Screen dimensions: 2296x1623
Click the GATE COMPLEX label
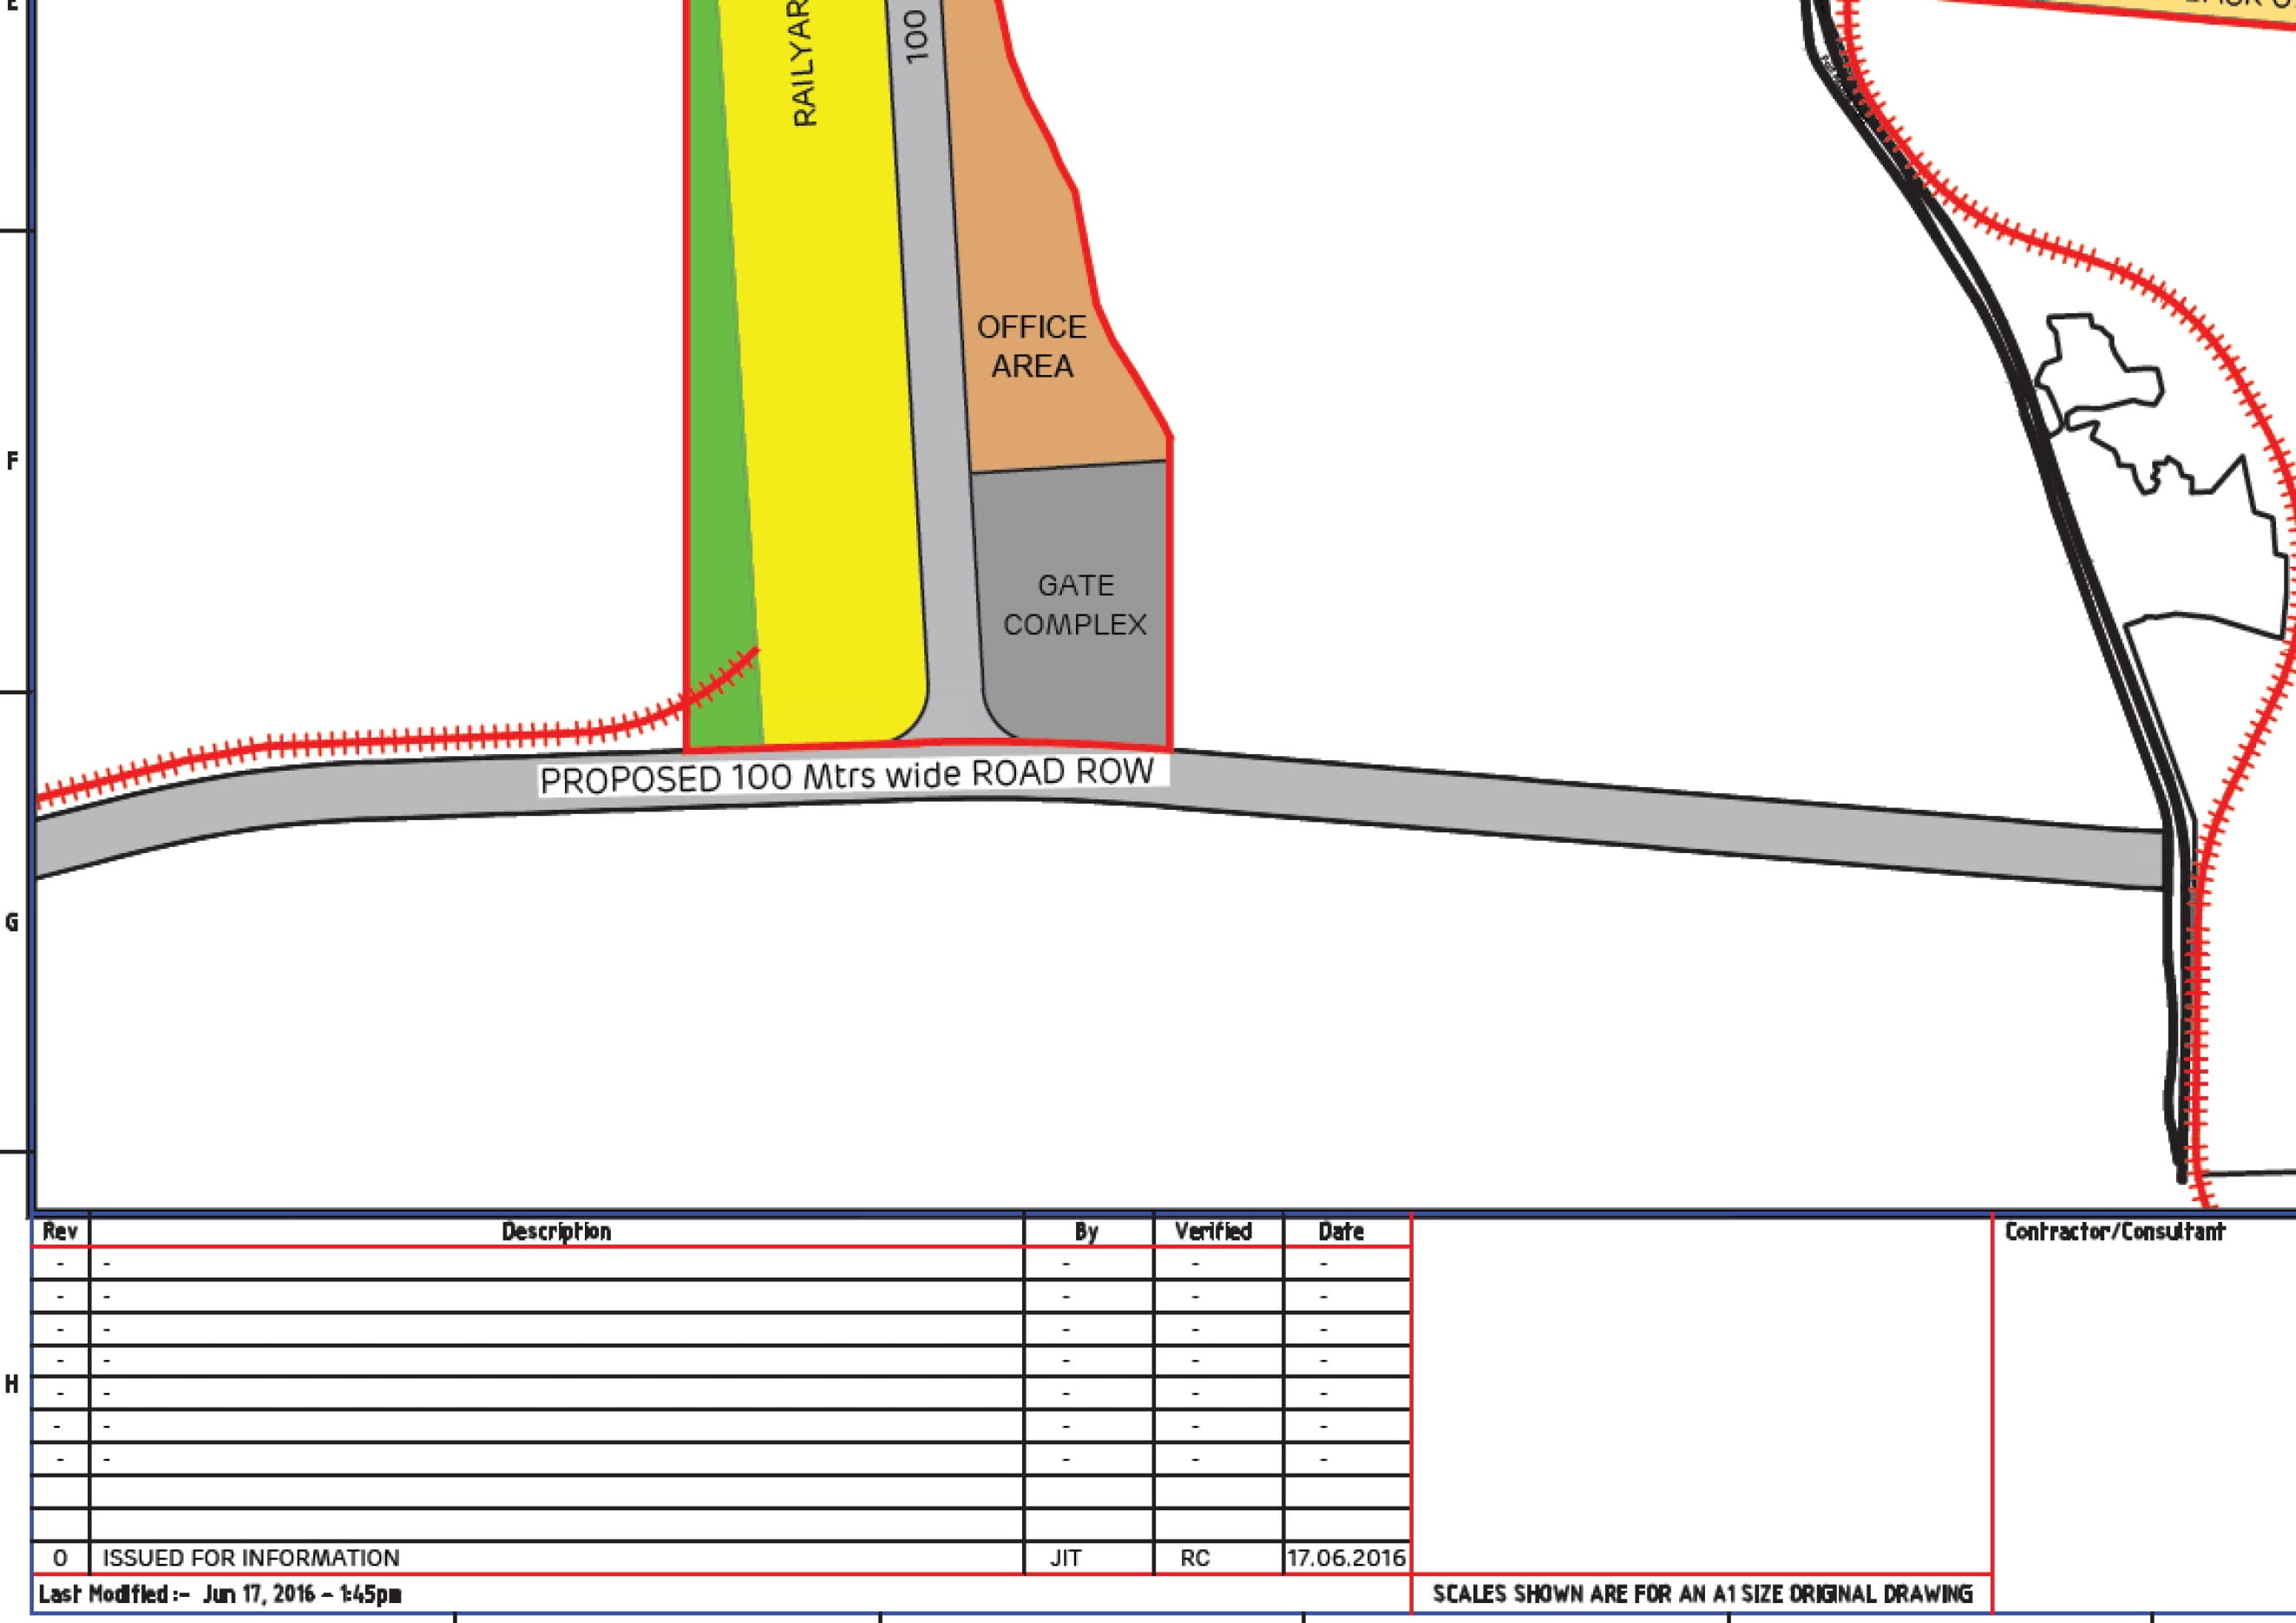1075,605
